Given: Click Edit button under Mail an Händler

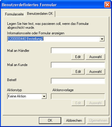Looking at the screenshot, I should point(78,57).
